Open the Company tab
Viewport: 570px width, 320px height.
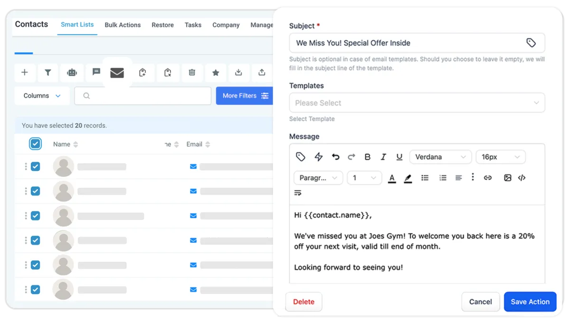[x=226, y=25]
